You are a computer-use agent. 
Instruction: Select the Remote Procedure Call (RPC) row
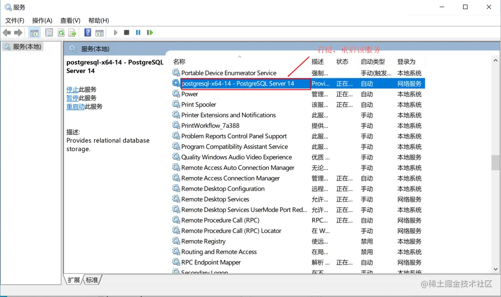click(x=298, y=221)
